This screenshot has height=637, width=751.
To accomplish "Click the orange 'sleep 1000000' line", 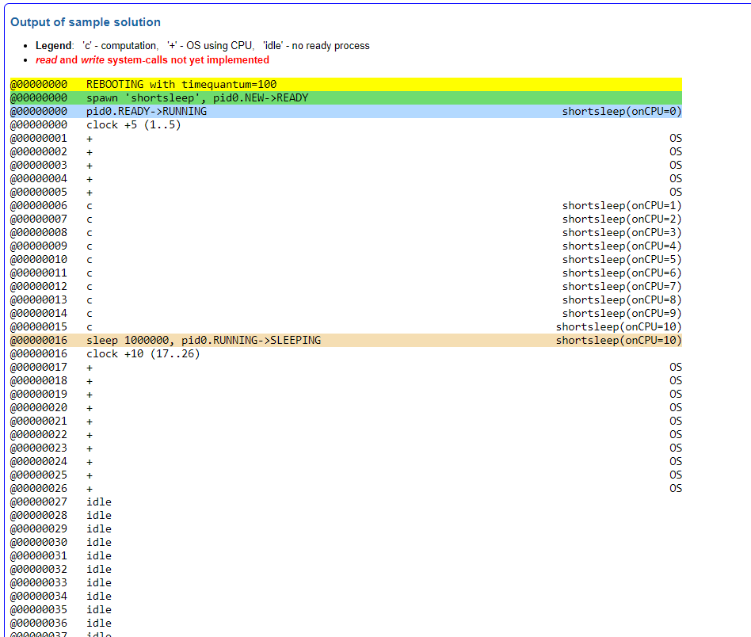I will tap(204, 340).
